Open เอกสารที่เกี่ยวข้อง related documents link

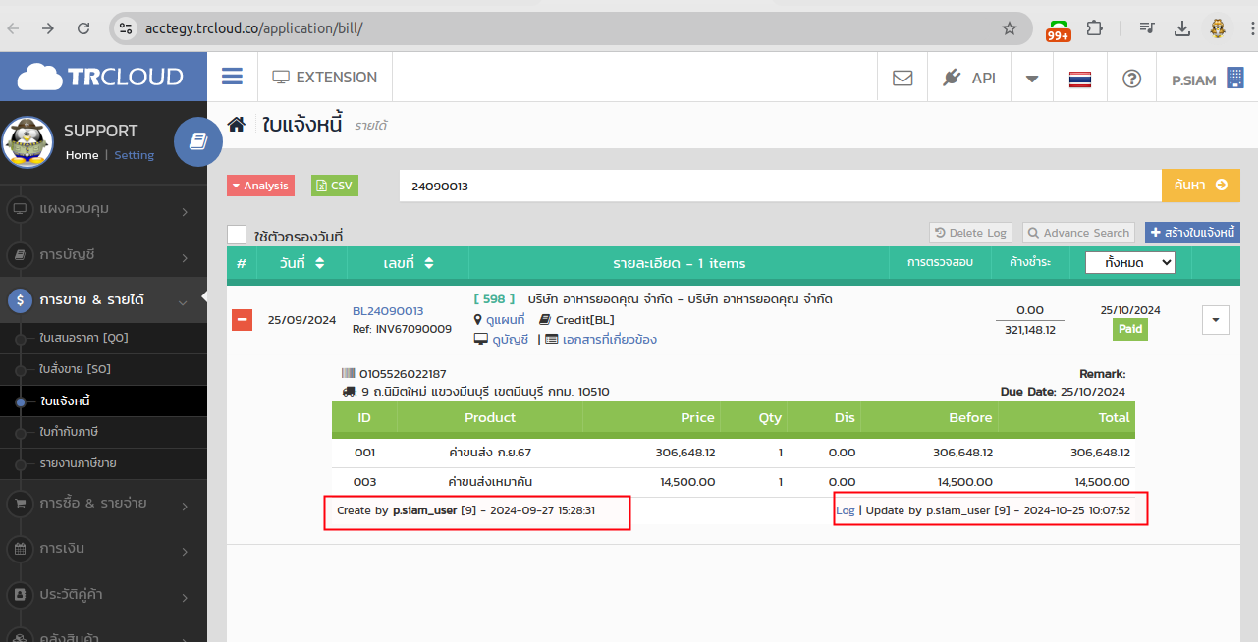click(609, 340)
